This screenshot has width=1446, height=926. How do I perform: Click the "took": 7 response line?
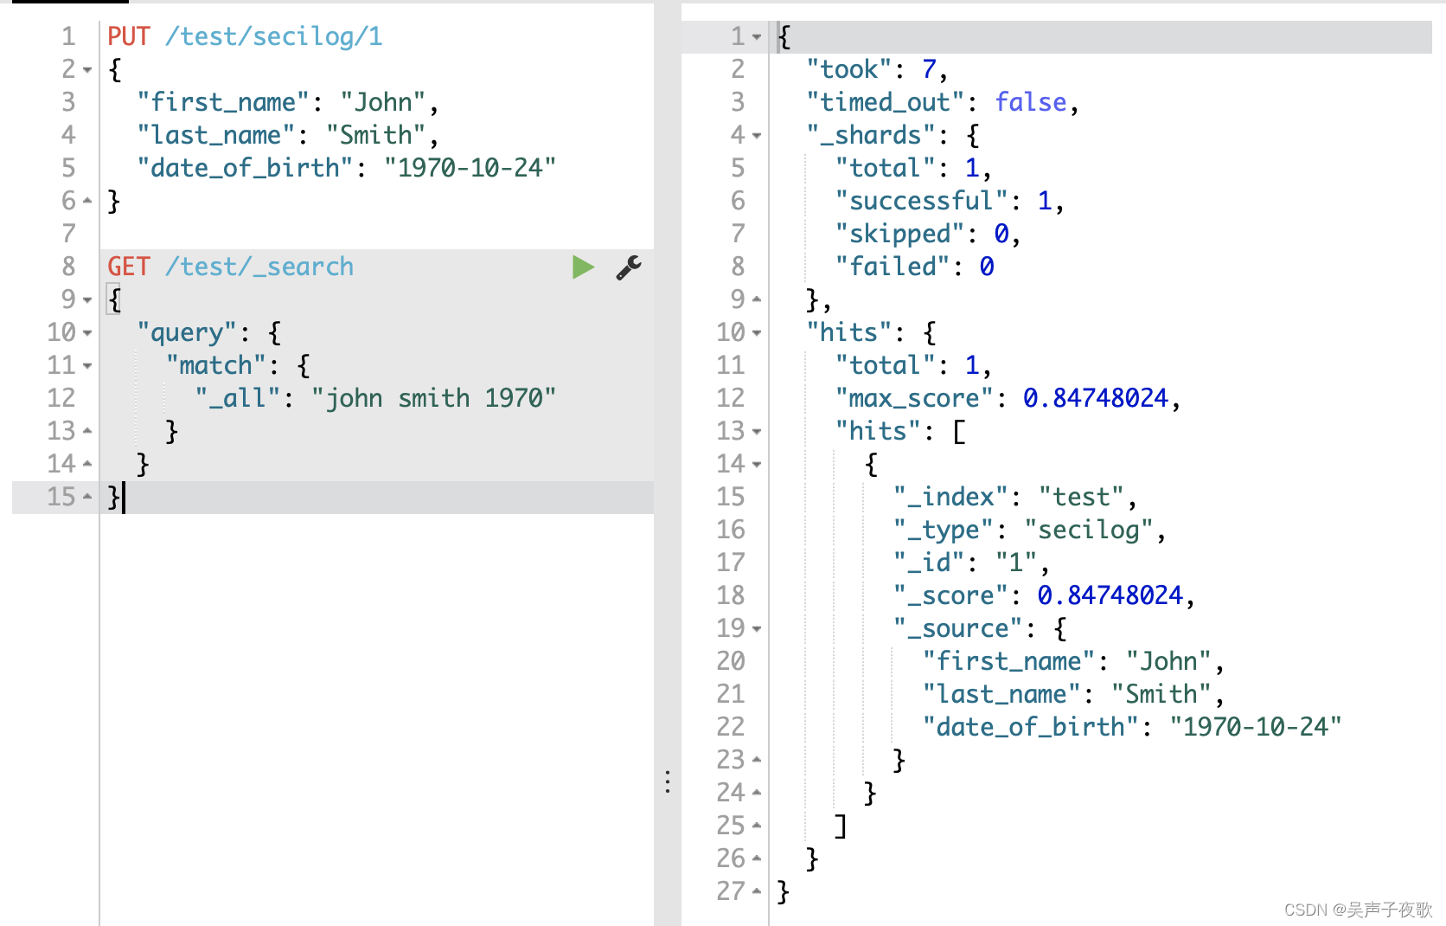877,69
